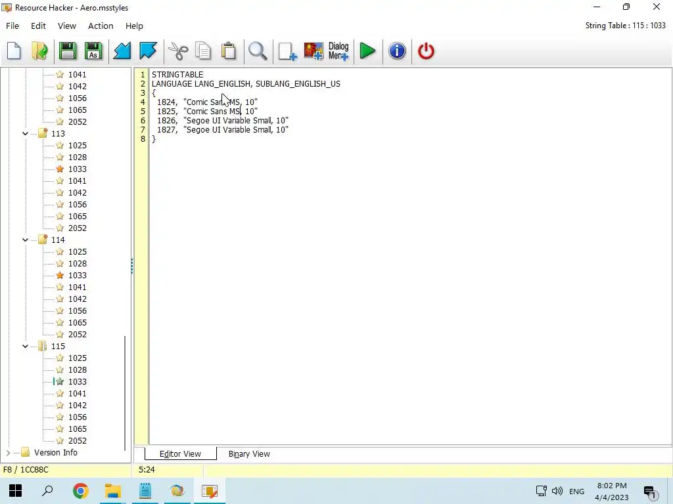Image resolution: width=673 pixels, height=504 pixels.
Task: Switch to the Binary View tab
Action: pyautogui.click(x=249, y=454)
